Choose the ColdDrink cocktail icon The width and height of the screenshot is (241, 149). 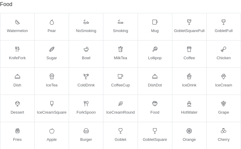[x=86, y=76]
